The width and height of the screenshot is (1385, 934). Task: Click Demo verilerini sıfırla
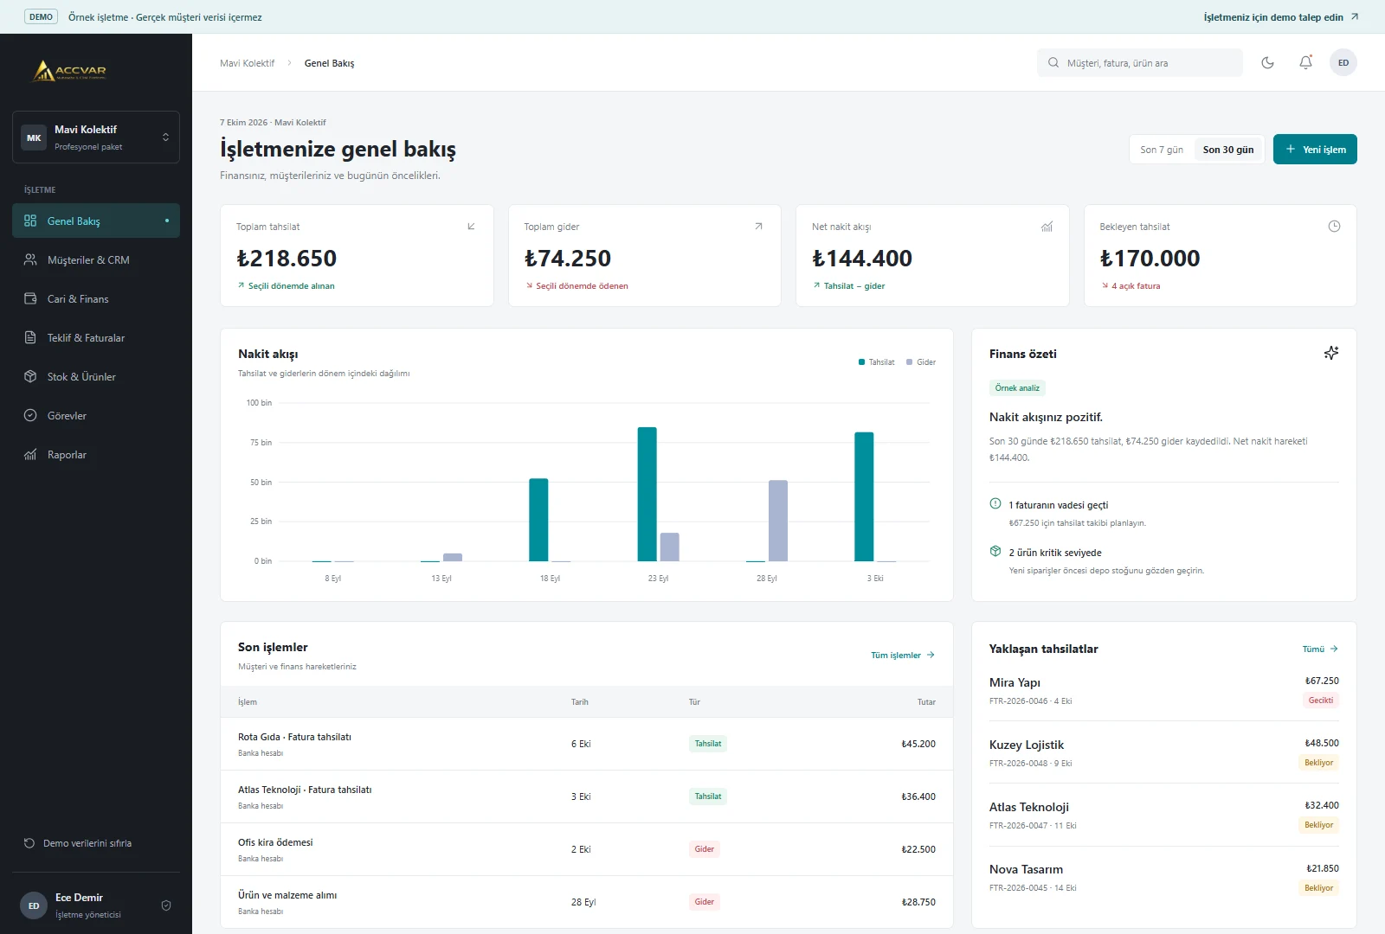[78, 843]
